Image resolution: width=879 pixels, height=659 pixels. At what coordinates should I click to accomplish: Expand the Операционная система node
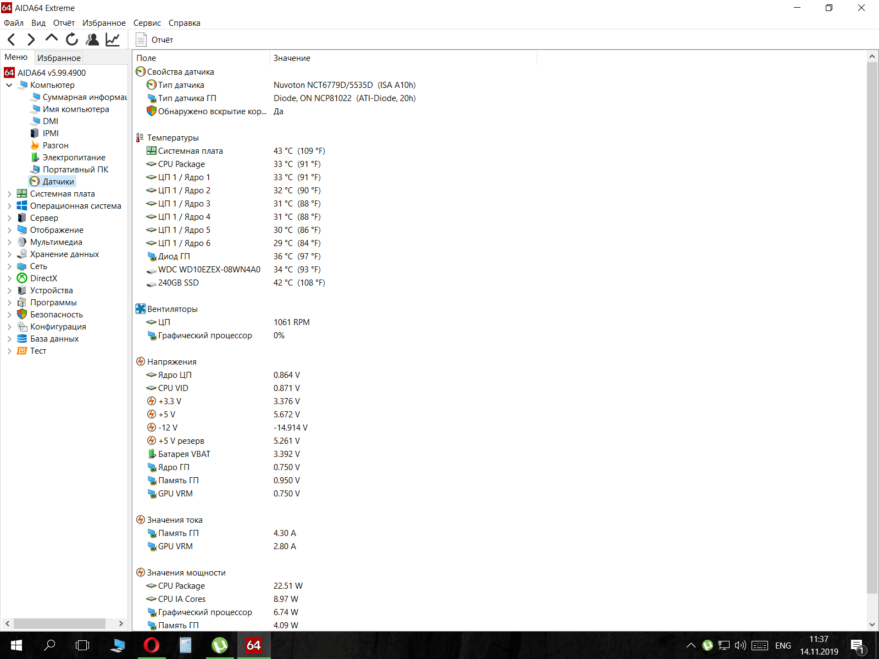(9, 206)
